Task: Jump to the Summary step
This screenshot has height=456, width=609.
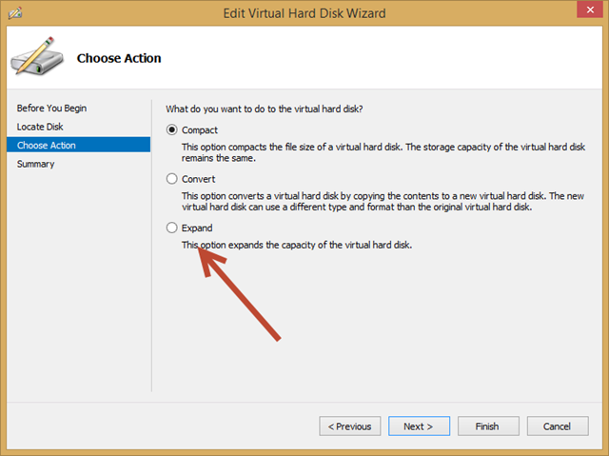Action: click(x=35, y=164)
